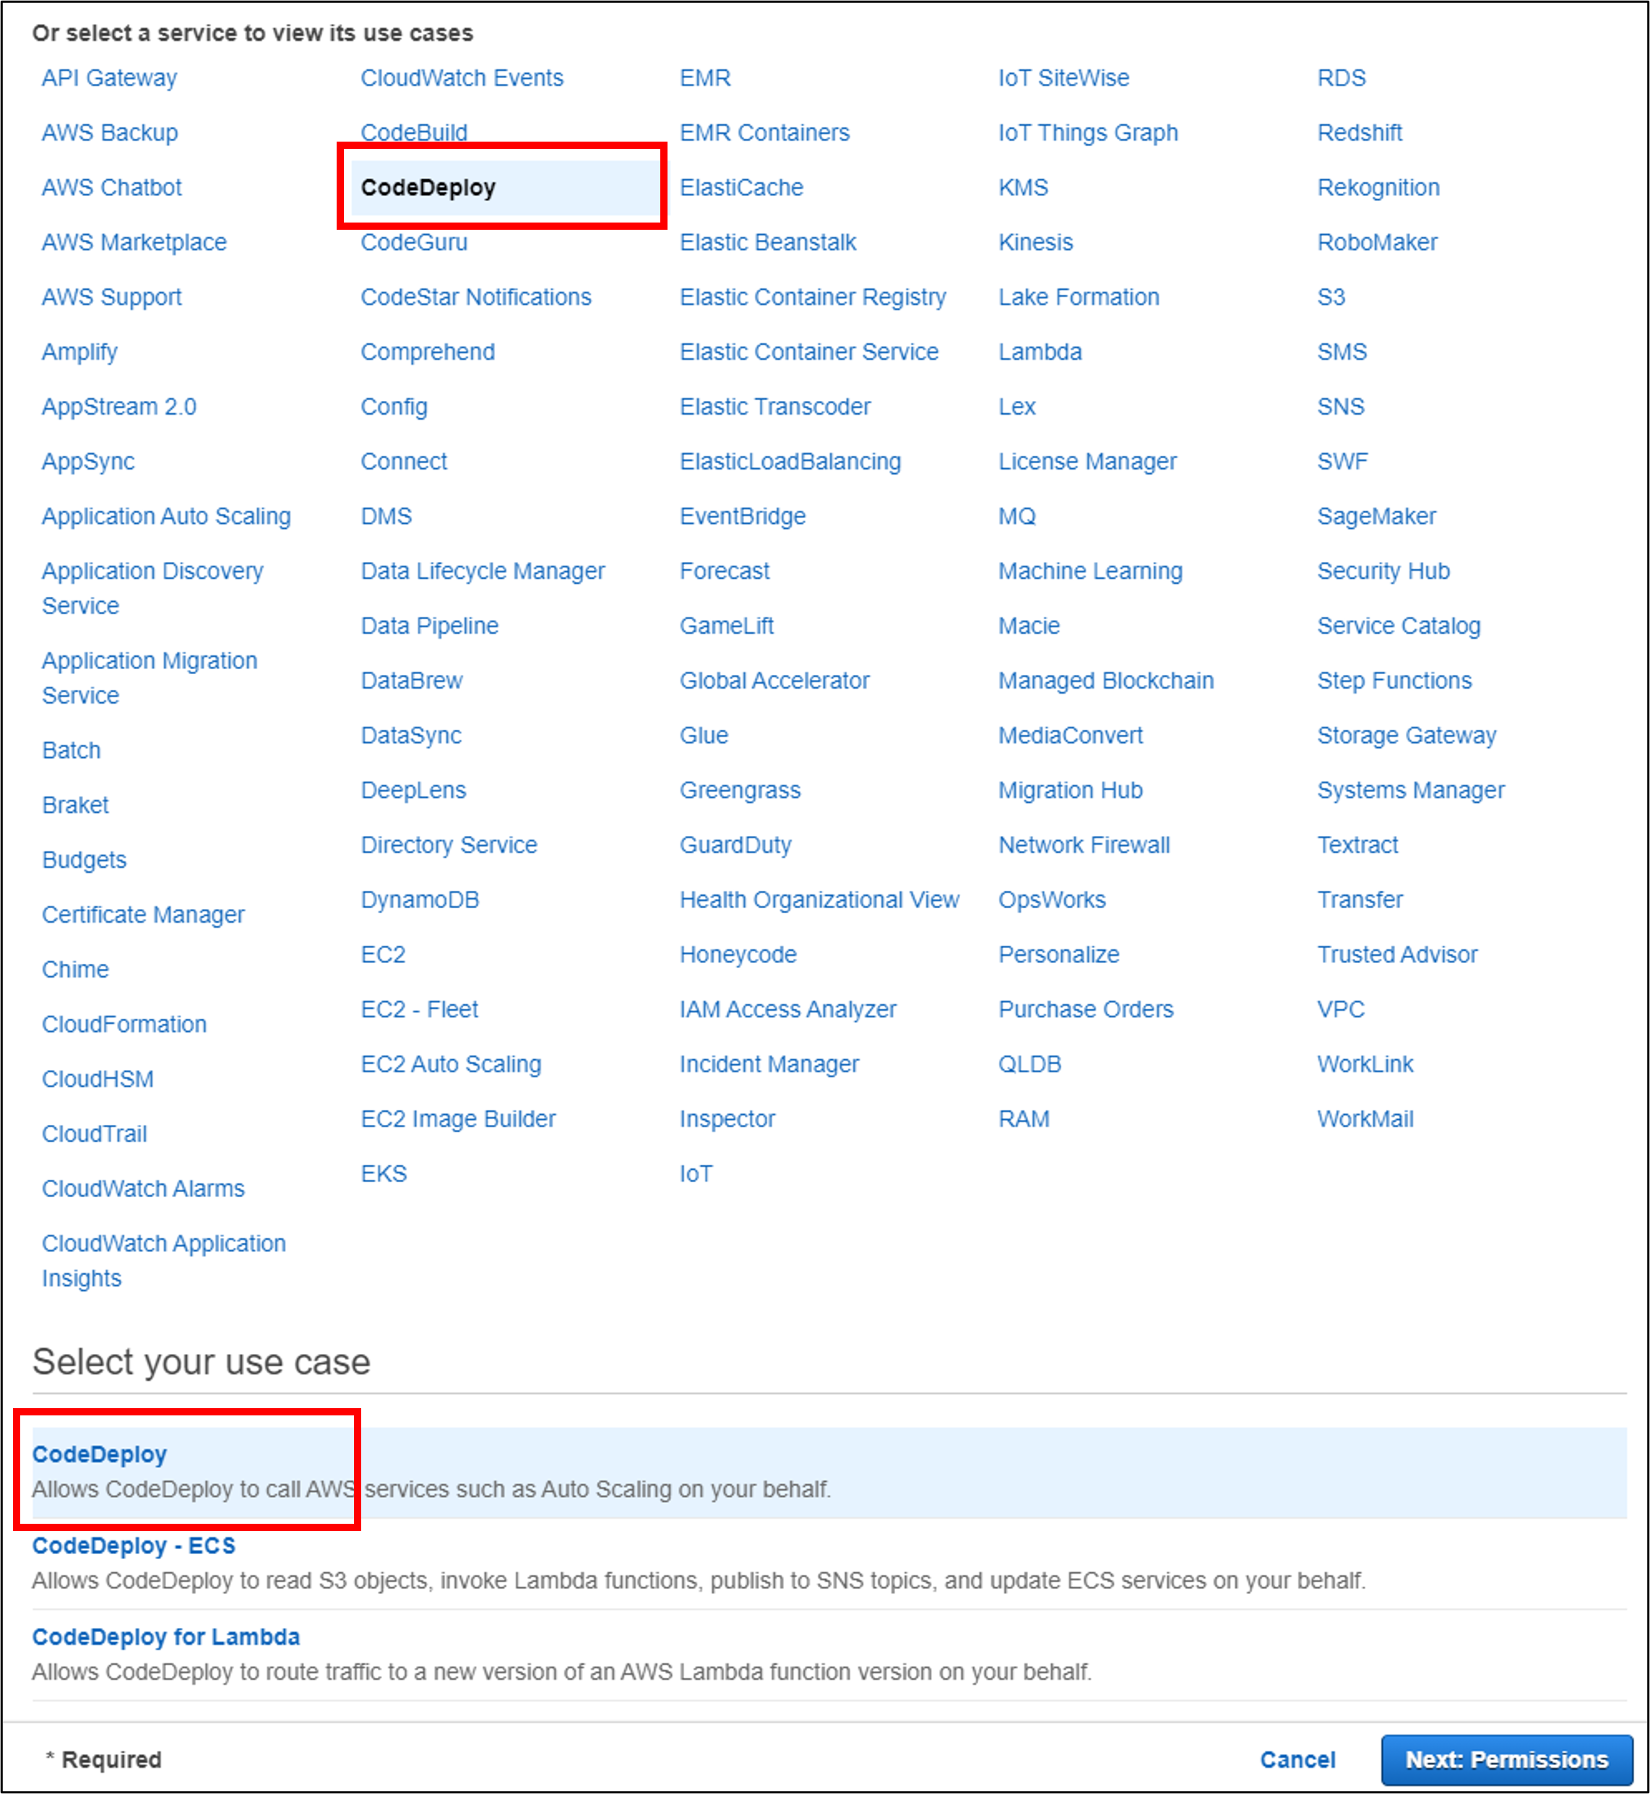The height and width of the screenshot is (1794, 1650).
Task: Select the Systems Manager service
Action: 1410,790
